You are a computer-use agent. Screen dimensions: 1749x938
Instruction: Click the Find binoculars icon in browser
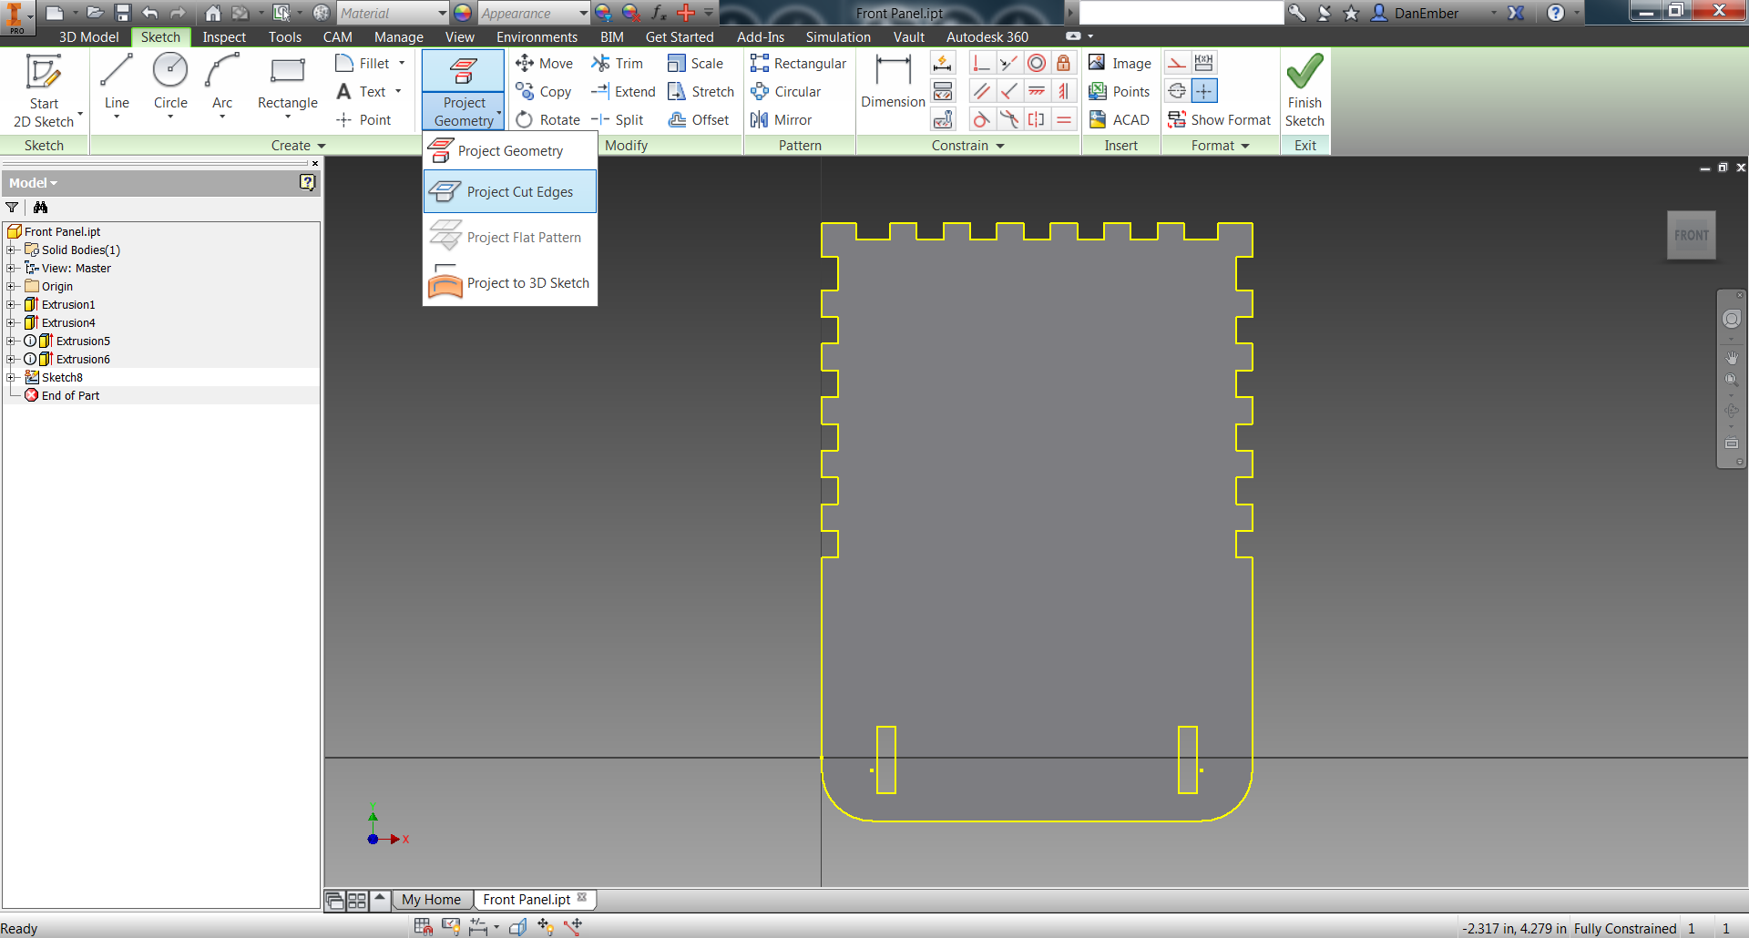click(x=40, y=208)
